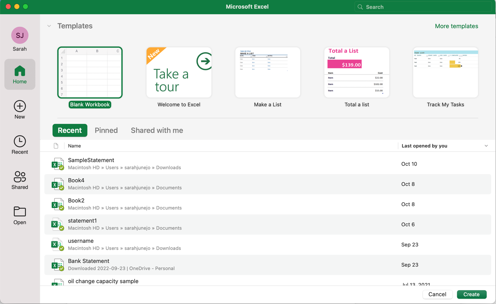The image size is (496, 304).
Task: Select the statement1 file name
Action: (82, 221)
